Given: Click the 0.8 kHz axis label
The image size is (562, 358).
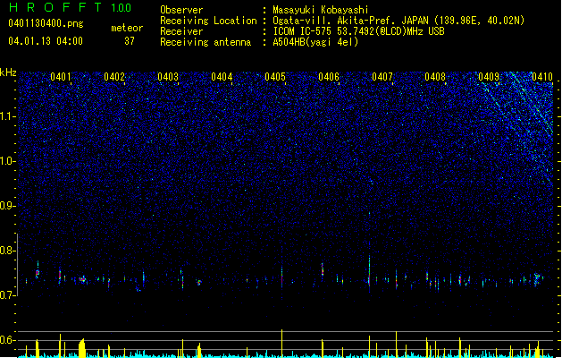Looking at the screenshot, I should click(7, 251).
